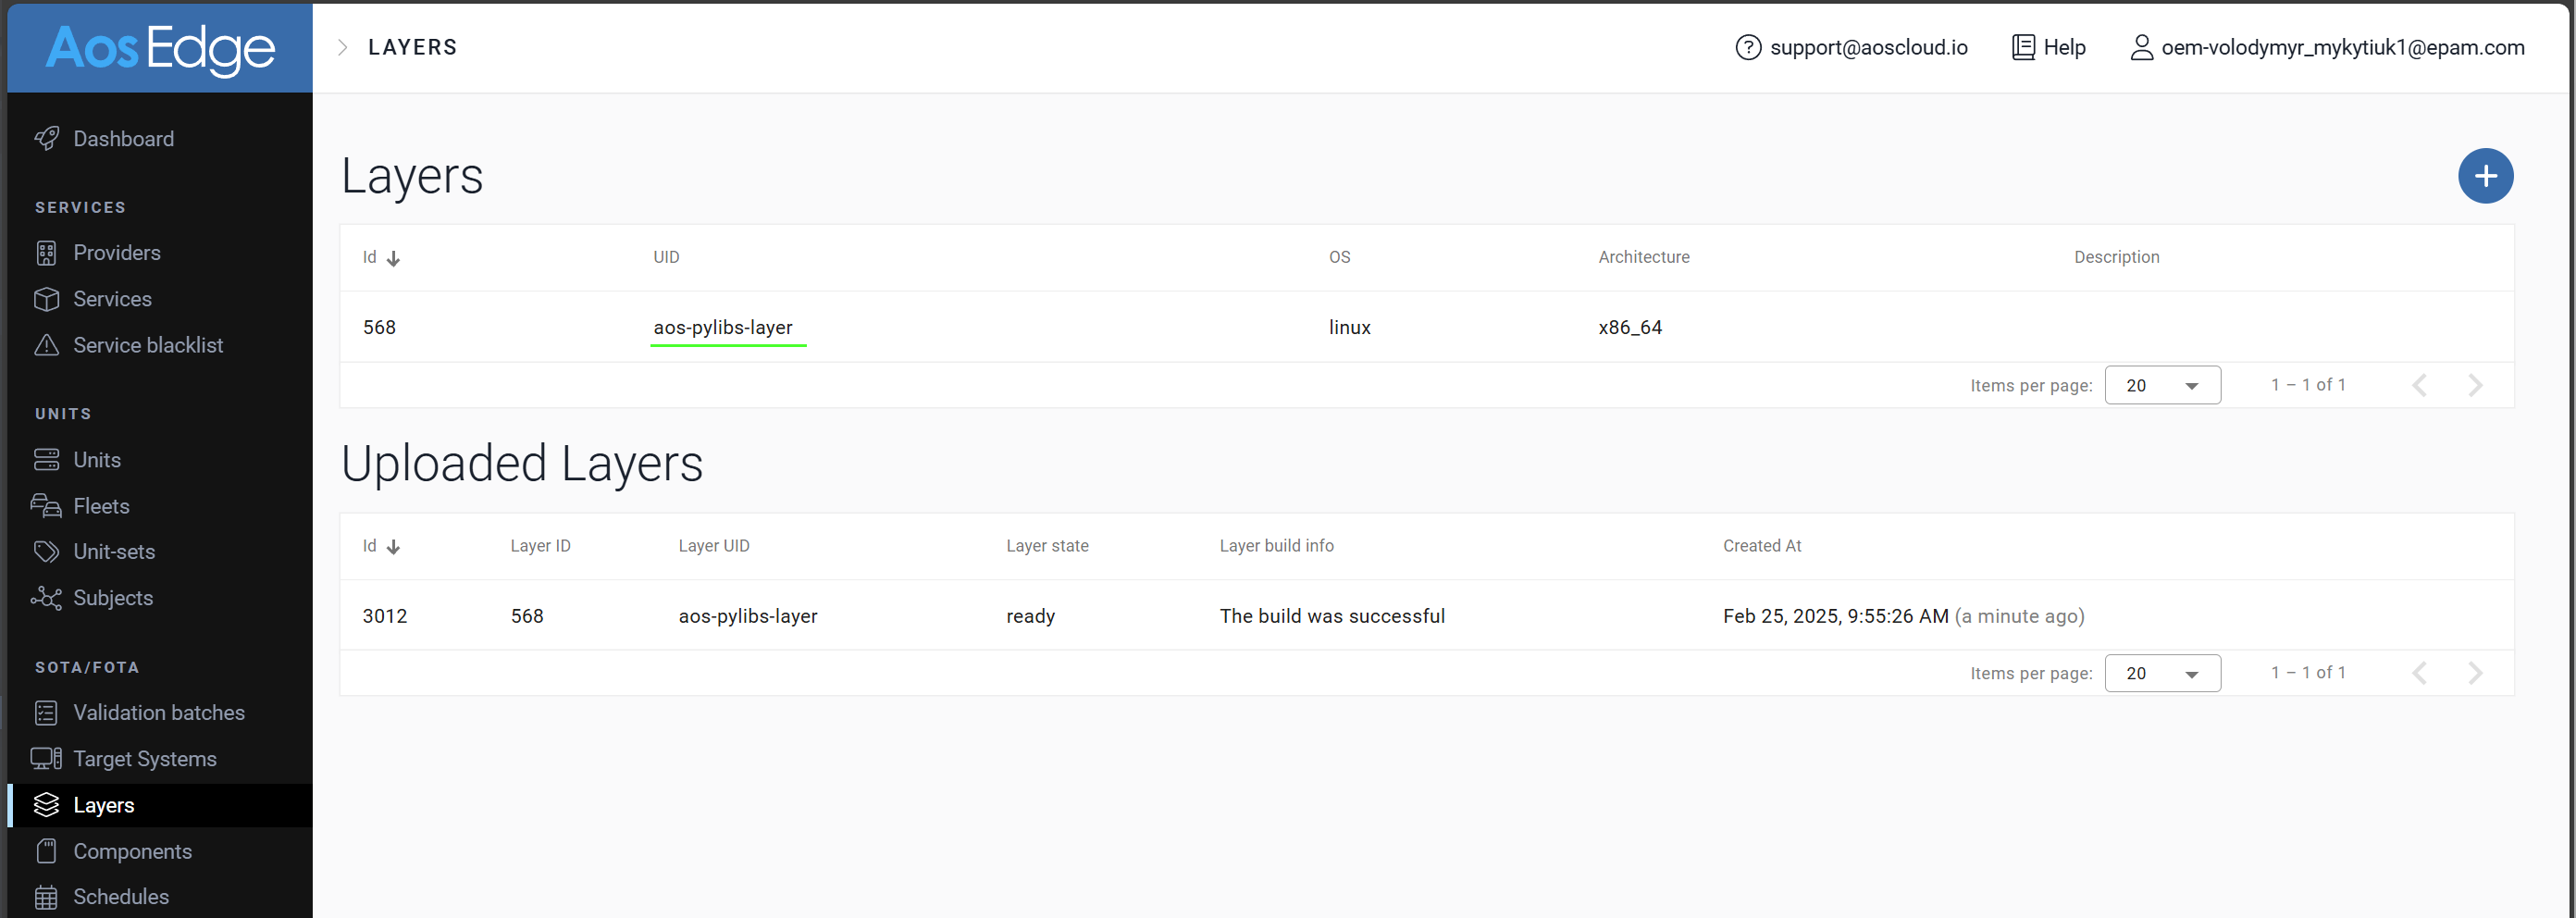This screenshot has height=918, width=2576.
Task: Click the Fleets icon in sidebar
Action: point(46,506)
